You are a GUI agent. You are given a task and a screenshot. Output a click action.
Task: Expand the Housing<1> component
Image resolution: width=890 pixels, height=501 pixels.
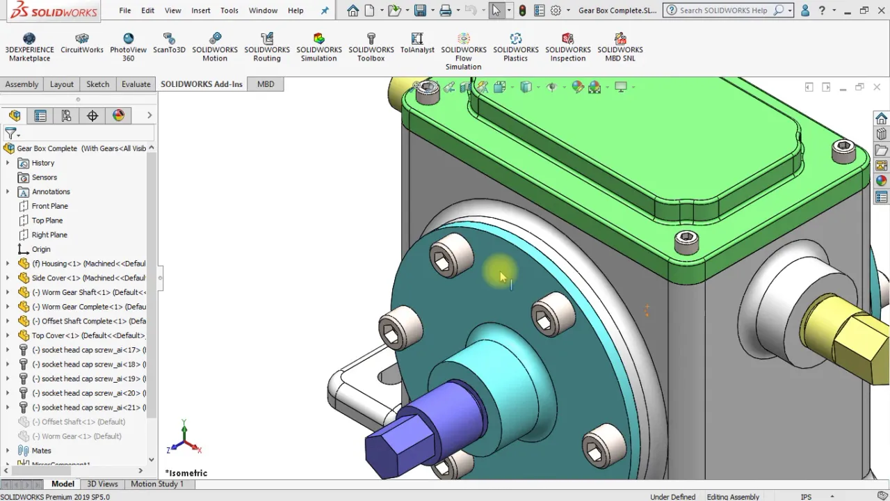[8, 264]
